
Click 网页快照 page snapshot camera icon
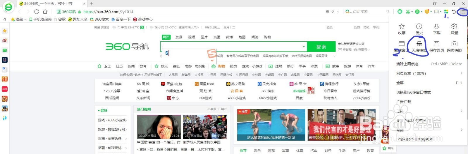tap(454, 44)
